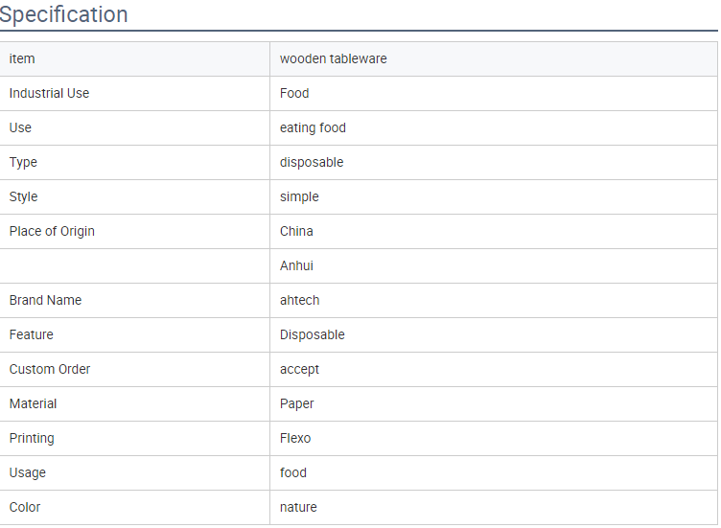The height and width of the screenshot is (528, 721).
Task: Click the 'Paper' material value
Action: (296, 403)
